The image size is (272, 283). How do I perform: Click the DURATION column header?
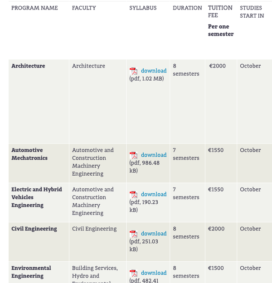[187, 8]
